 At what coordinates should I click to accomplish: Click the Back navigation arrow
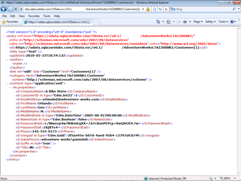coord(4,9)
